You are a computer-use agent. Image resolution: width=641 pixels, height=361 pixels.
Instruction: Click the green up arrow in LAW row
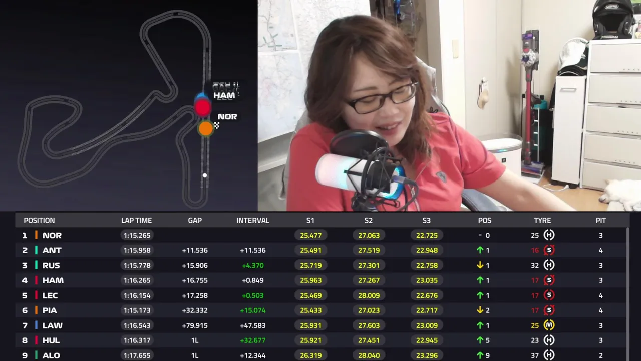click(x=480, y=325)
